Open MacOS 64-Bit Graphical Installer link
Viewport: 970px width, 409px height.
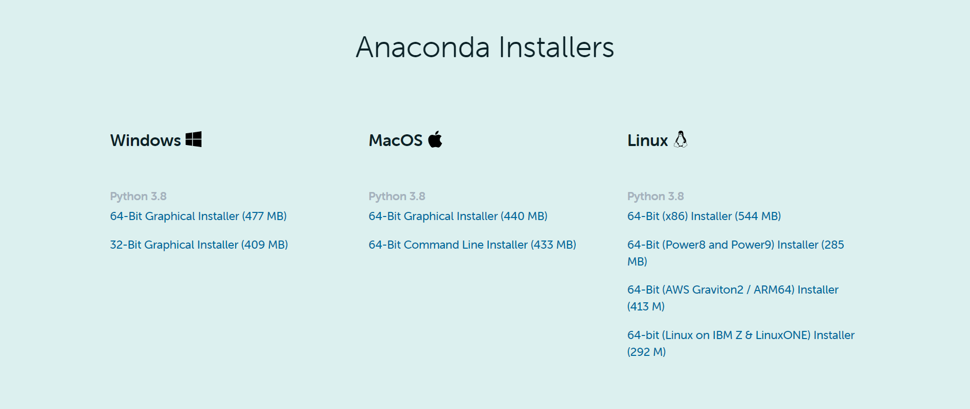[458, 216]
